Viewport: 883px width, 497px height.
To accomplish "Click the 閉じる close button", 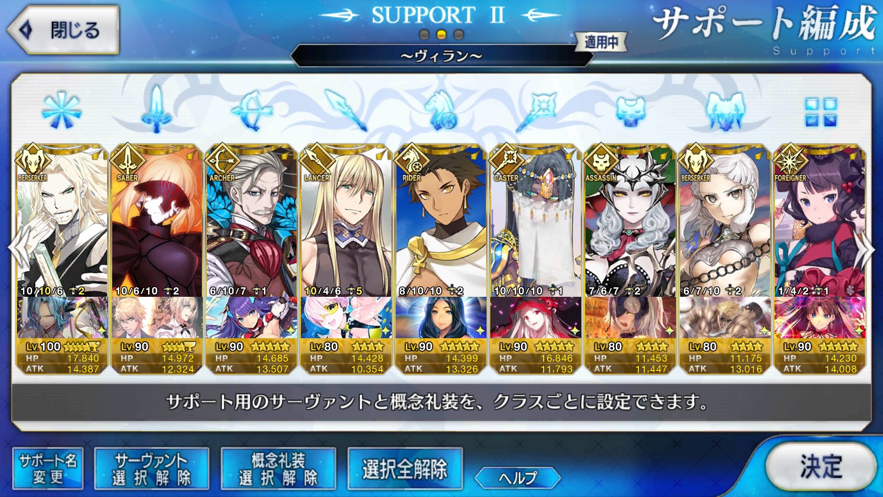I will tap(63, 30).
